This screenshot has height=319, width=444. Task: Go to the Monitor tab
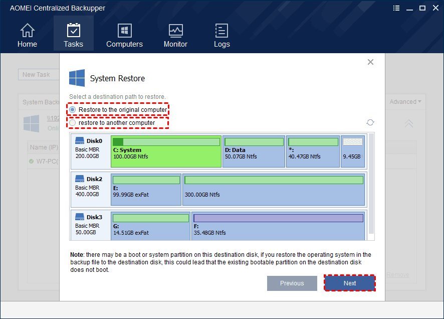[175, 35]
